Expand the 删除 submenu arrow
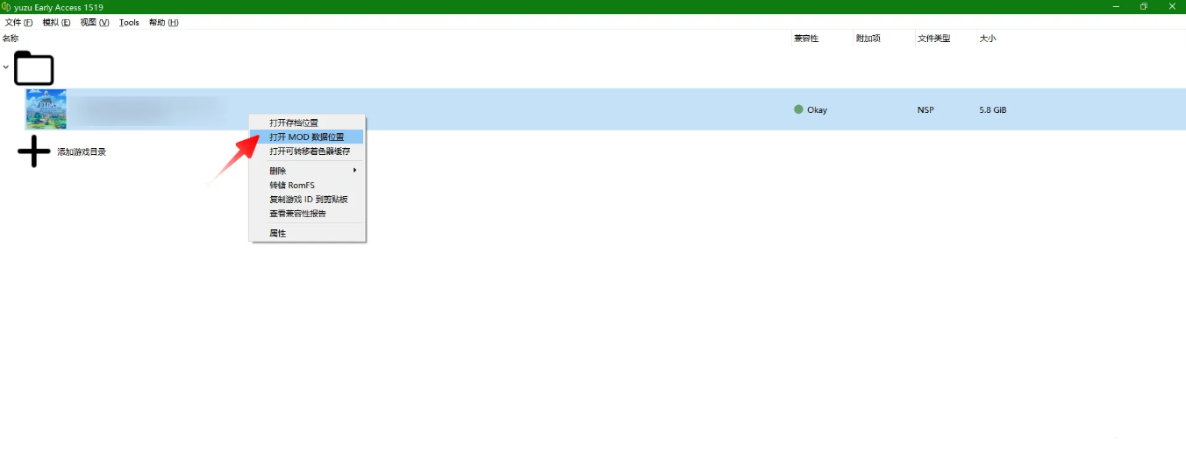This screenshot has width=1186, height=457. (354, 171)
